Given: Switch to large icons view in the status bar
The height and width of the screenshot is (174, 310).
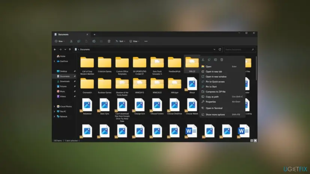Looking at the screenshot, I should tap(255, 140).
